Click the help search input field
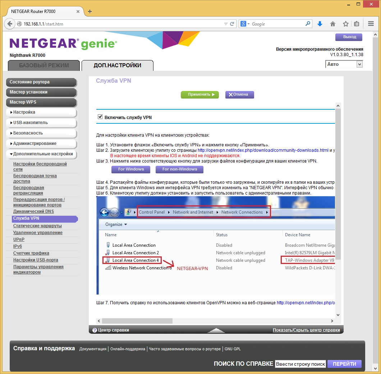This screenshot has height=374, width=381. tap(300, 364)
